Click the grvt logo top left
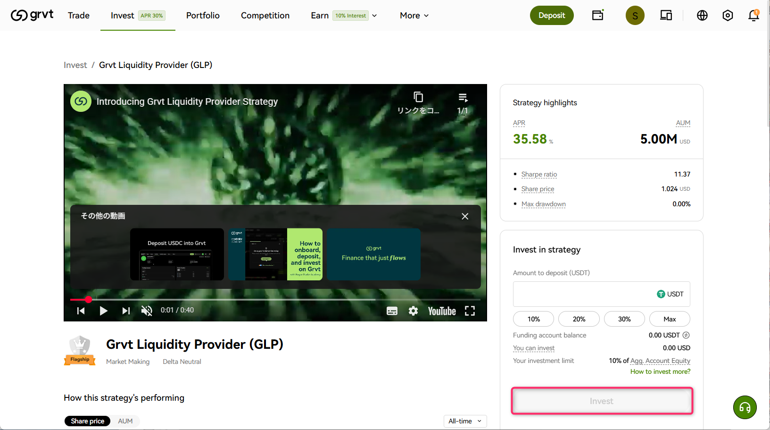The image size is (770, 430). tap(32, 14)
